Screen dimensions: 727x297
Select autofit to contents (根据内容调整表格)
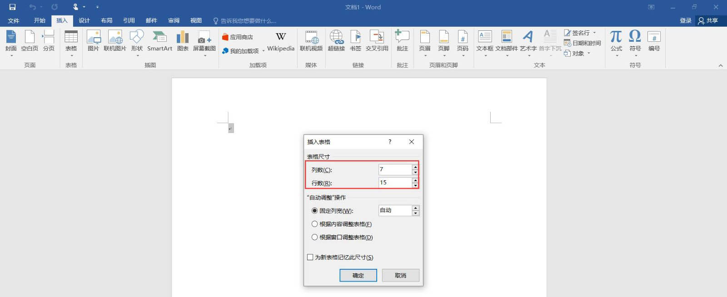314,224
